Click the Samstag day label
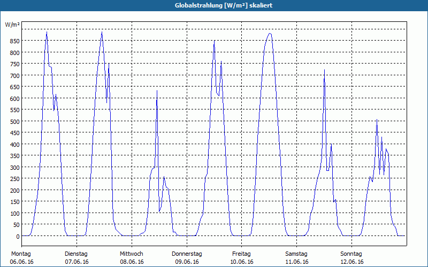 pyautogui.click(x=296, y=254)
